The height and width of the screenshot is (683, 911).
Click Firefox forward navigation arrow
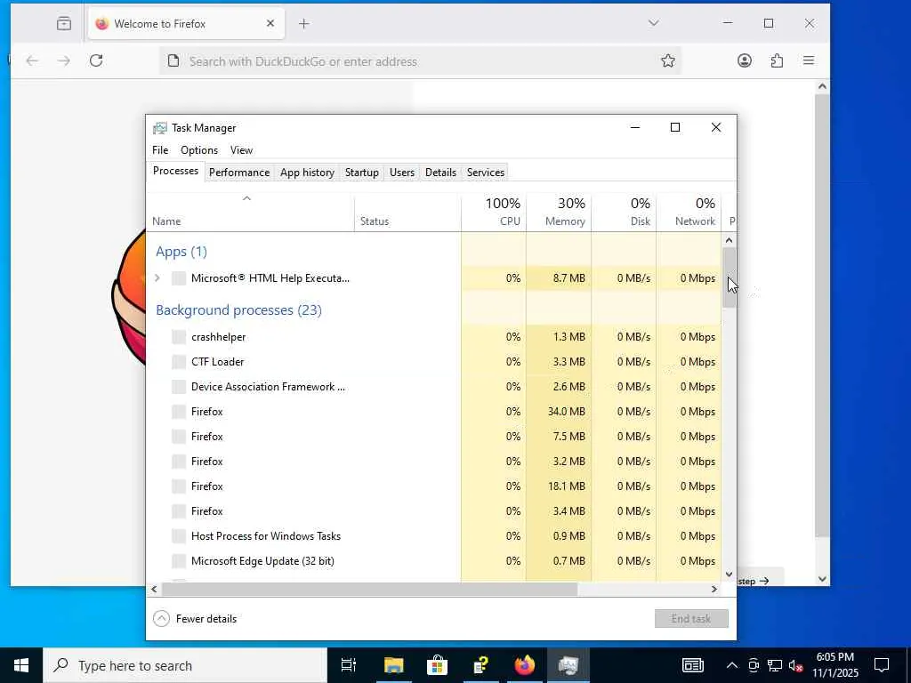[64, 60]
